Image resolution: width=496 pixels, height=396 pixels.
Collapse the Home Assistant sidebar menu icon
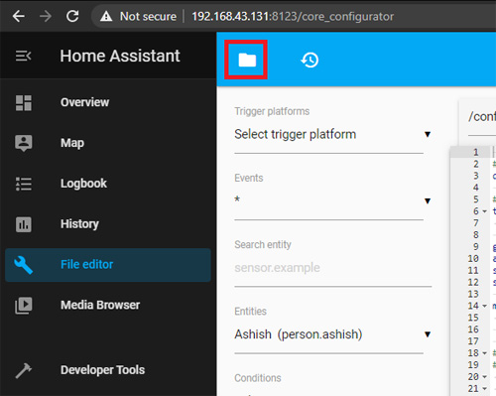24,56
